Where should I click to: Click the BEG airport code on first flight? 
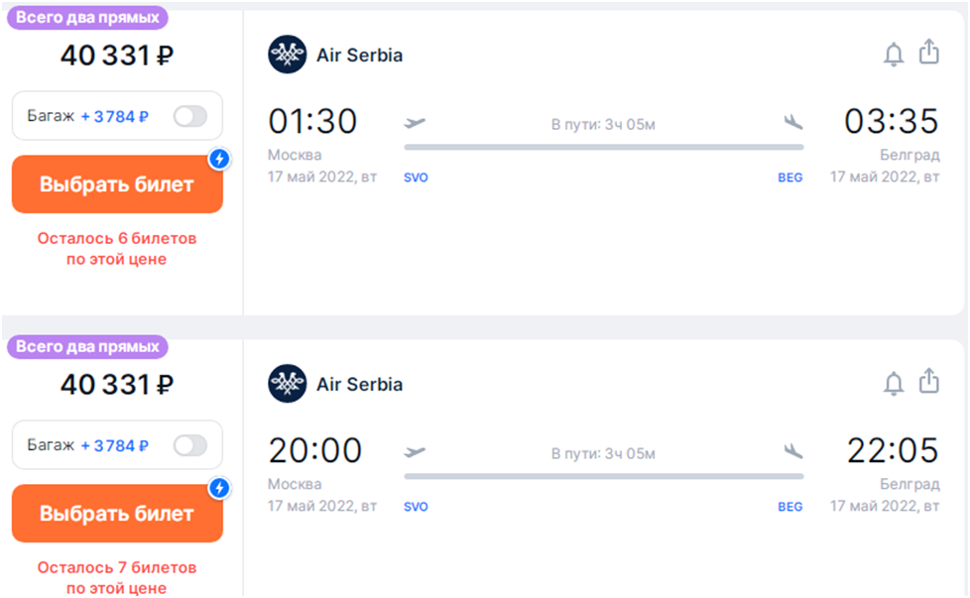(789, 178)
